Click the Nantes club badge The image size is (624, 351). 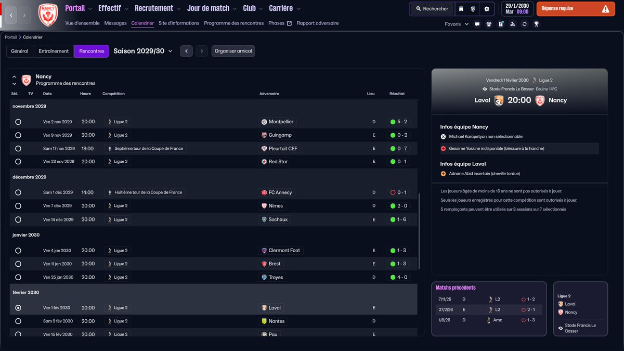point(264,321)
